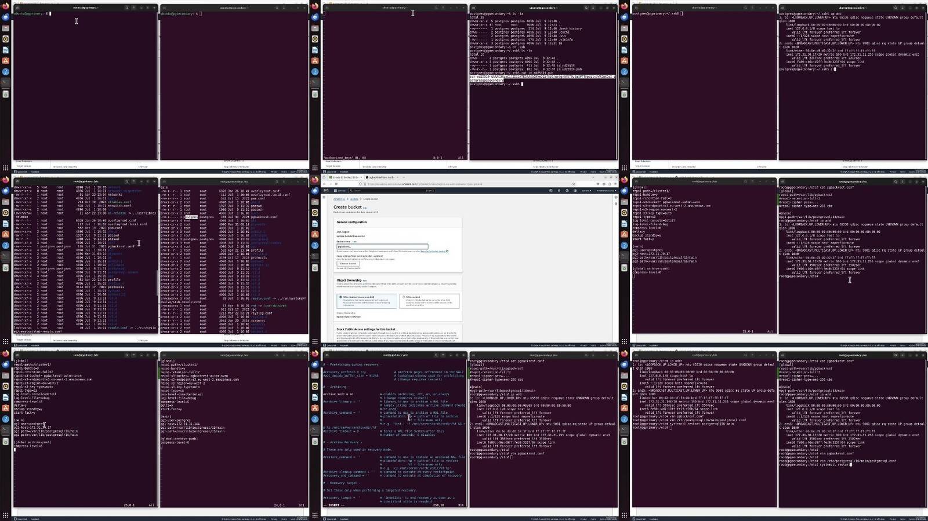Click the AWS logo in the console header

[x=326, y=190]
